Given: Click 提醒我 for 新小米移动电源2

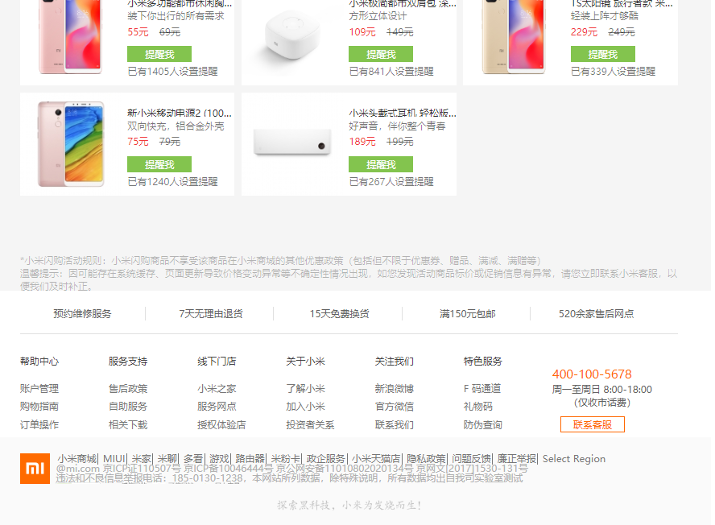Looking at the screenshot, I should (x=159, y=164).
